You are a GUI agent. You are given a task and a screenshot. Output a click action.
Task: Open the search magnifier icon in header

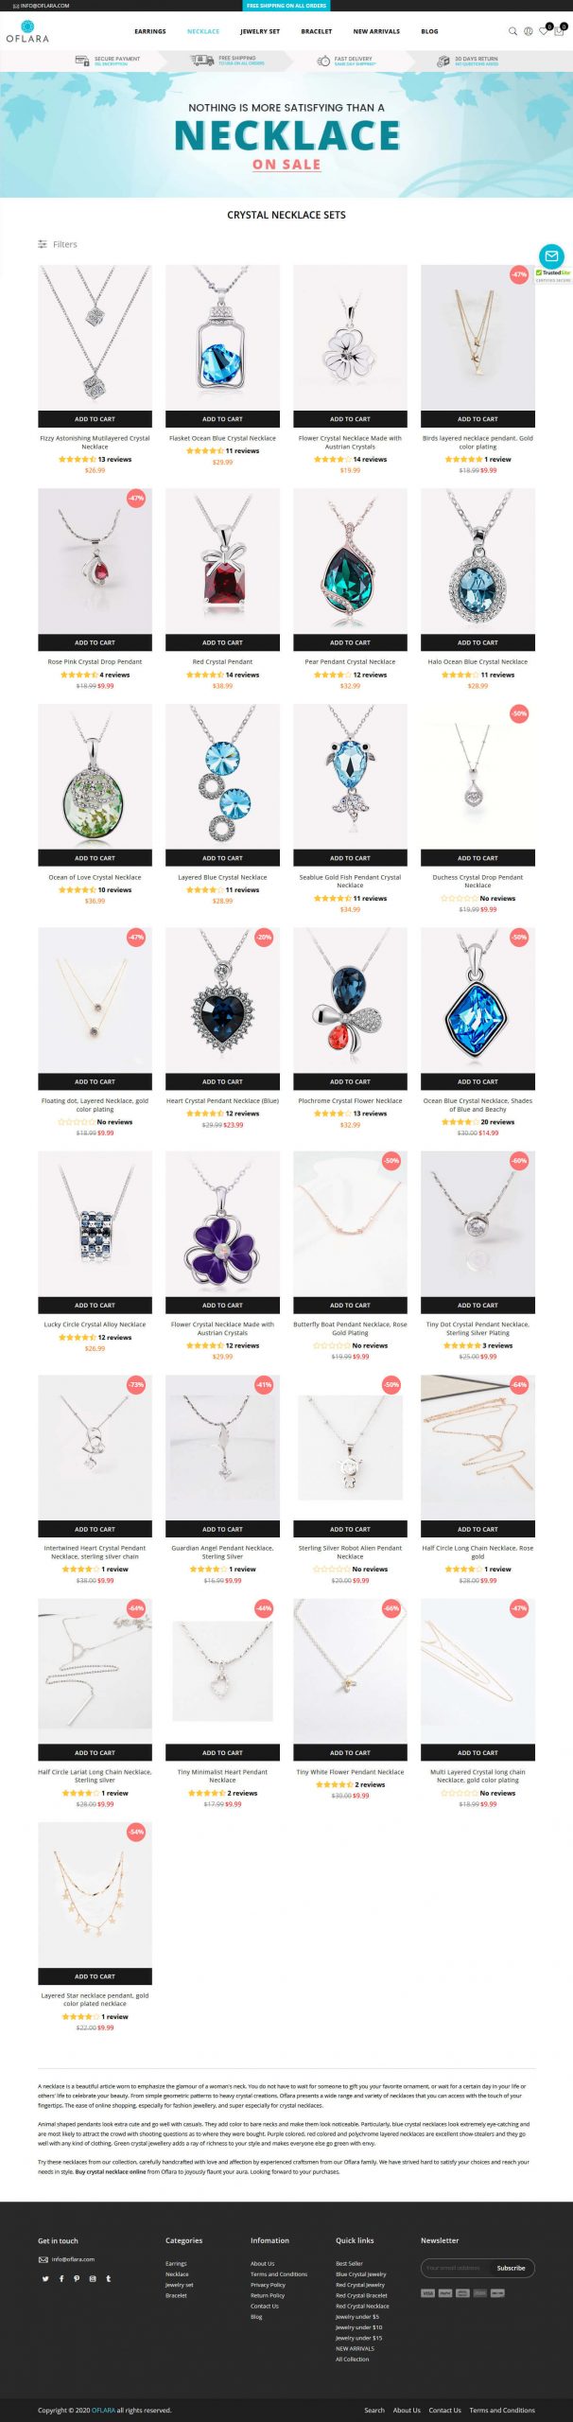coord(513,31)
